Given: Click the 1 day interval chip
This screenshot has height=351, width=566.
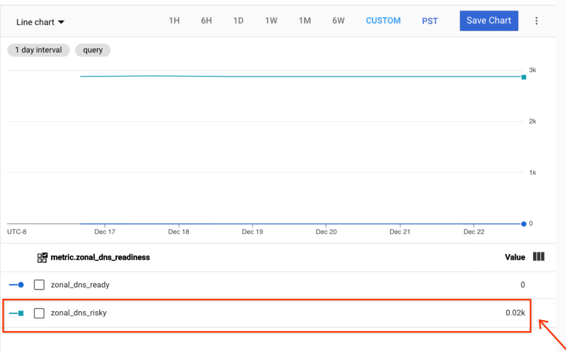Looking at the screenshot, I should [x=38, y=50].
